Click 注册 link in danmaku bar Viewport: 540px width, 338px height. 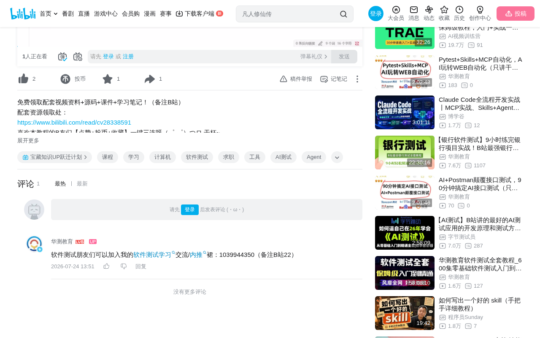pos(128,57)
